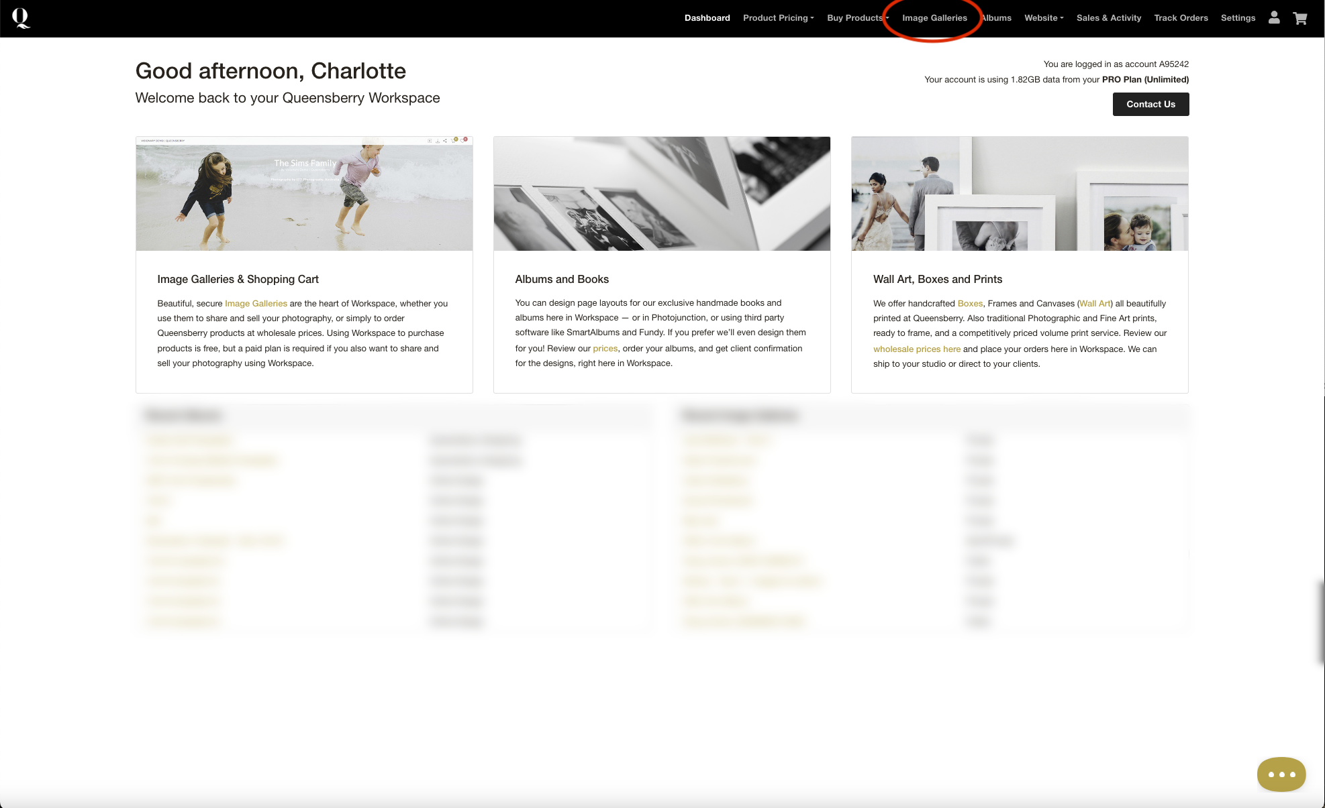This screenshot has width=1325, height=808.
Task: Open Sales & Activity page
Action: (x=1108, y=18)
